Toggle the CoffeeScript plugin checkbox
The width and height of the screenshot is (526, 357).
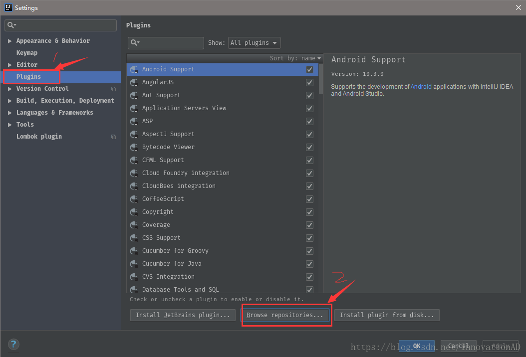point(309,199)
